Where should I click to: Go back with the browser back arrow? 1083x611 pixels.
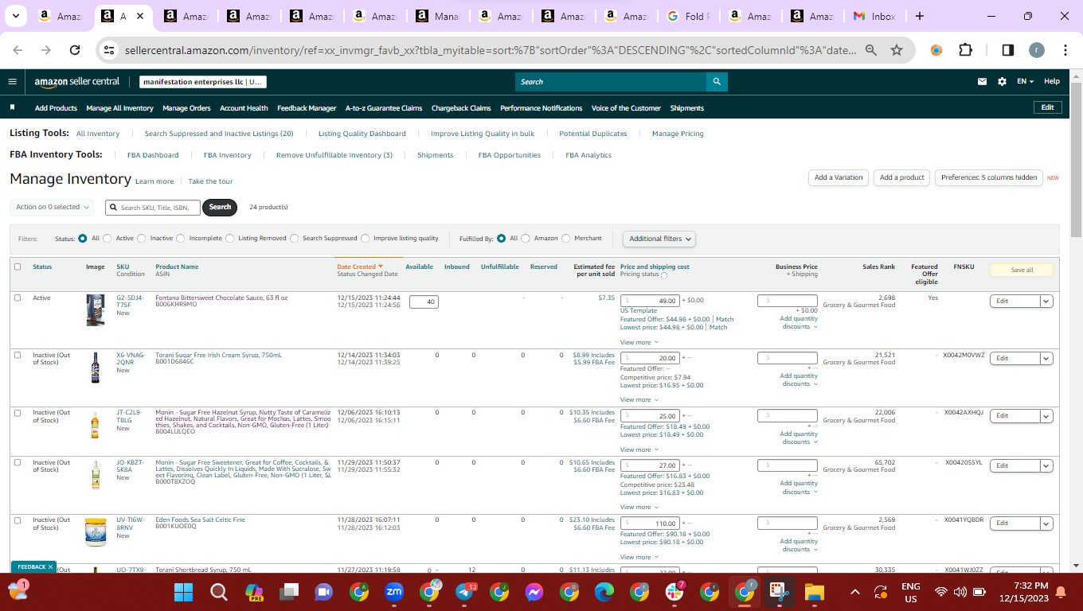pyautogui.click(x=18, y=50)
